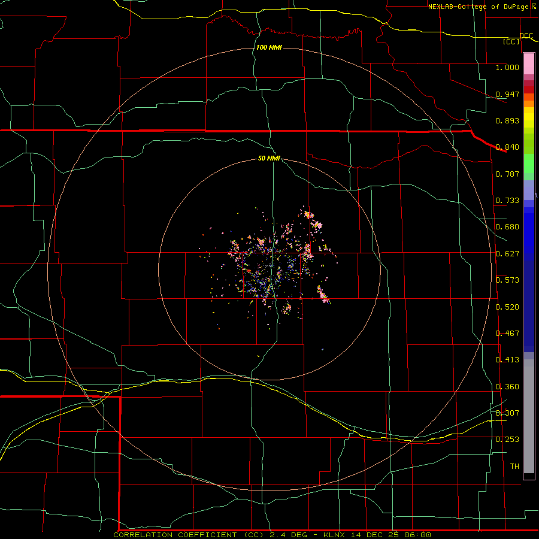Click the 0.520 scale value

(x=507, y=307)
